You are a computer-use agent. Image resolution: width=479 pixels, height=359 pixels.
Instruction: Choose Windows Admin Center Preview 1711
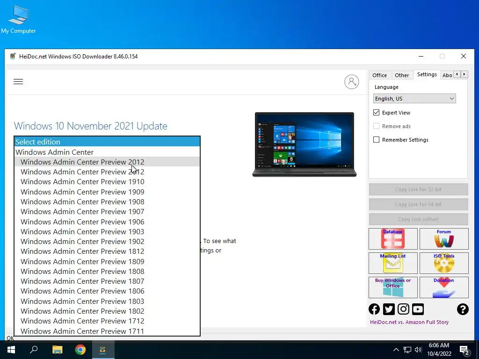107,331
